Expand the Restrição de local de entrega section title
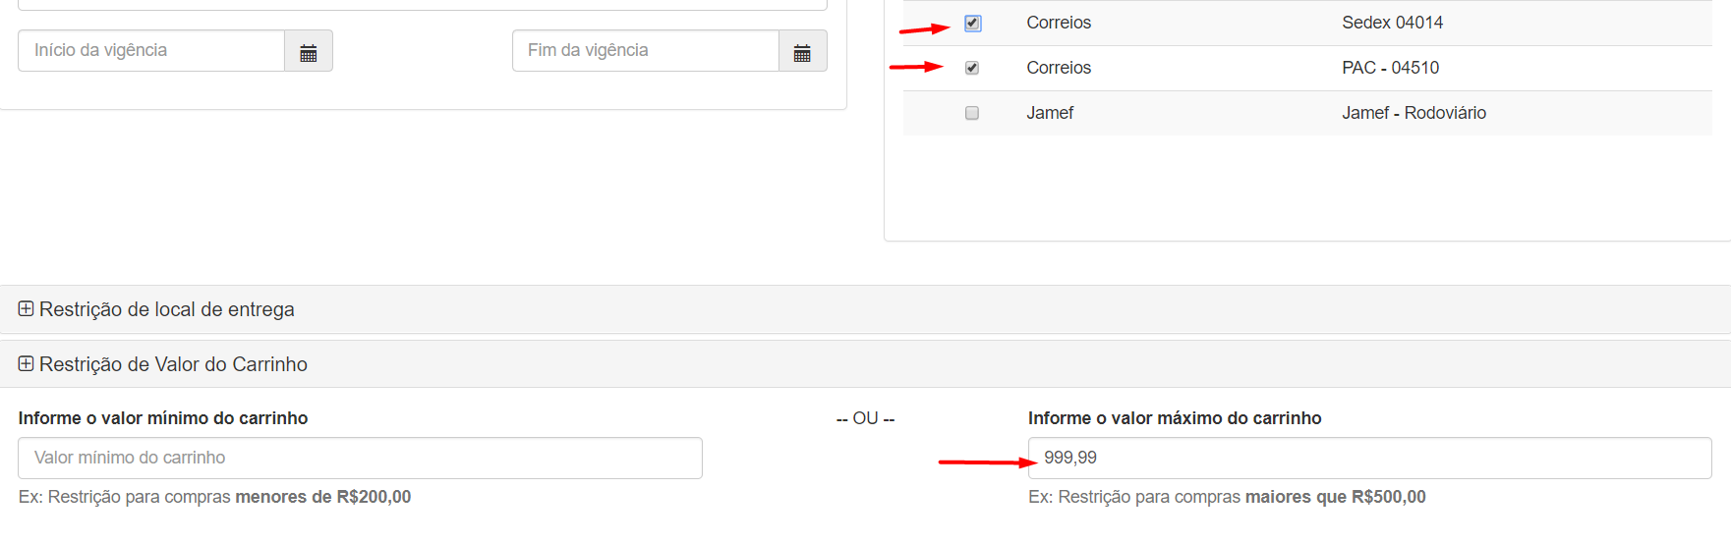This screenshot has height=543, width=1731. pyautogui.click(x=166, y=309)
